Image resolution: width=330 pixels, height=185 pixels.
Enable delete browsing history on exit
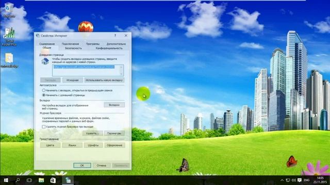pos(43,127)
